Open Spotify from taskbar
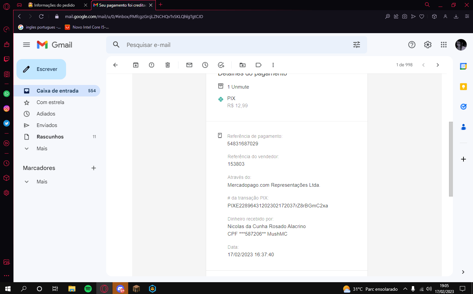The height and width of the screenshot is (294, 473). pos(88,289)
